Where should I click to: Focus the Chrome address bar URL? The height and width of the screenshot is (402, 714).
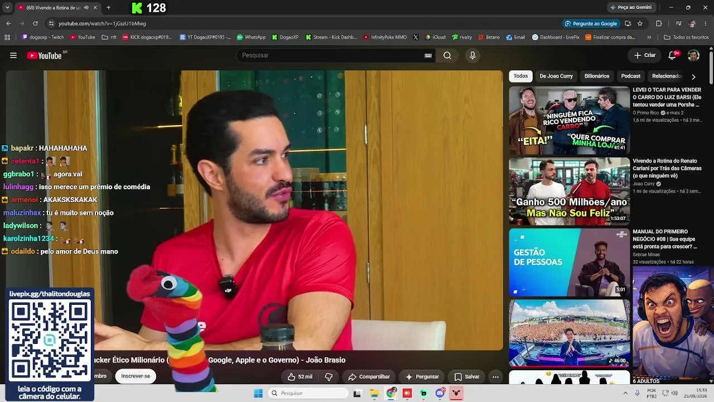pos(102,23)
